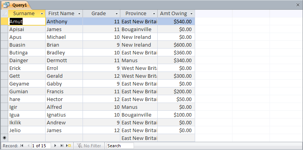
Task: Click the First Name cell Alfred
Action: (x=64, y=107)
